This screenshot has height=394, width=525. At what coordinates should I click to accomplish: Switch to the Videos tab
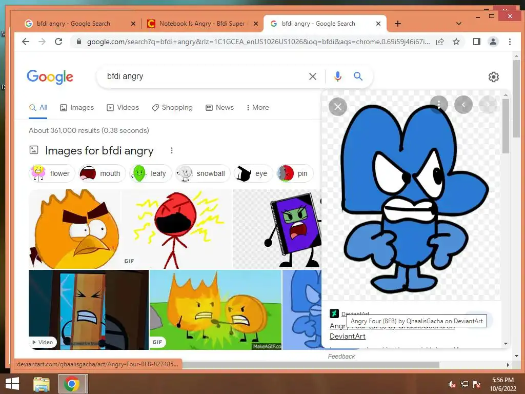(123, 108)
